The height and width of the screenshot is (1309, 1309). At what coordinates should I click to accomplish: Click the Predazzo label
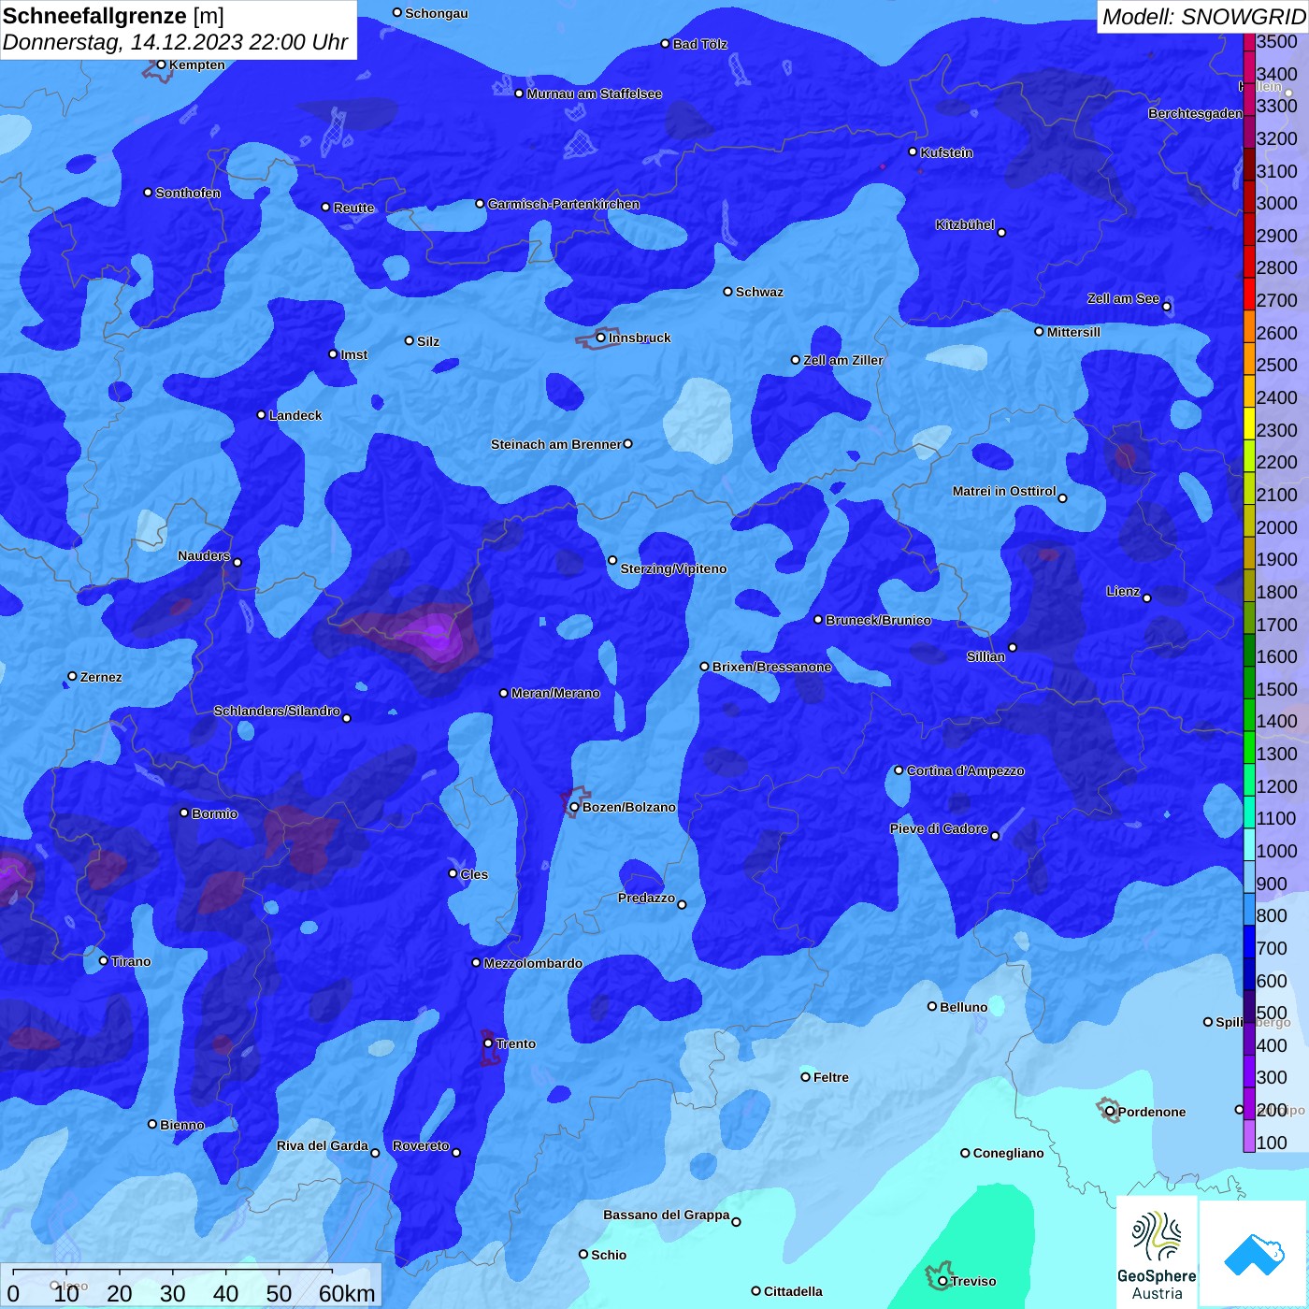point(646,898)
